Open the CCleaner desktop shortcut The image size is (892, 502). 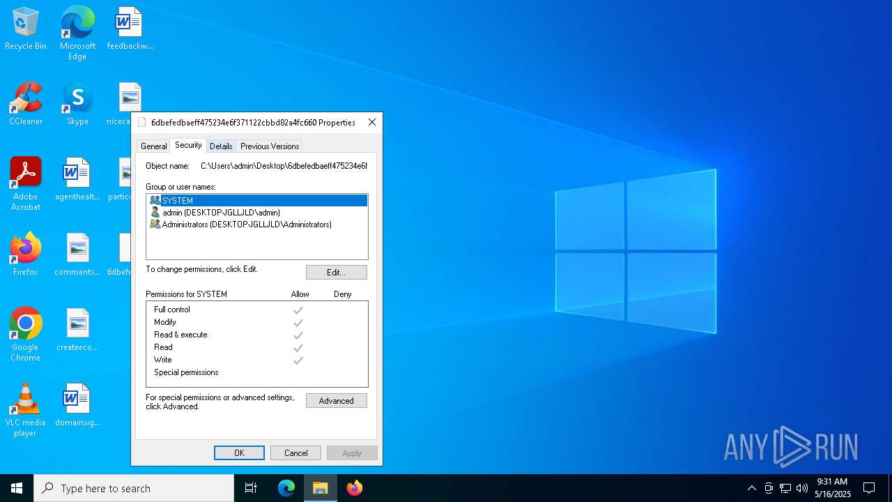click(26, 105)
